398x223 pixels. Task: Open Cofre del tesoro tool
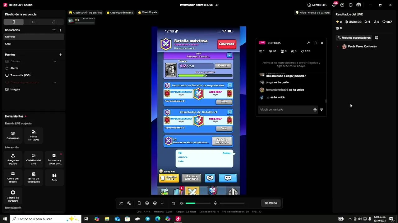[x=13, y=177]
